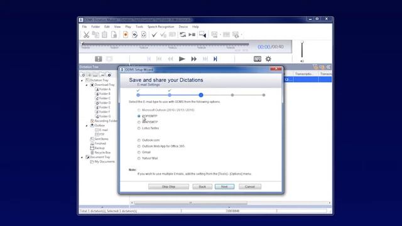Select My Documents in the tree
This screenshot has height=226, width=402.
(105, 162)
